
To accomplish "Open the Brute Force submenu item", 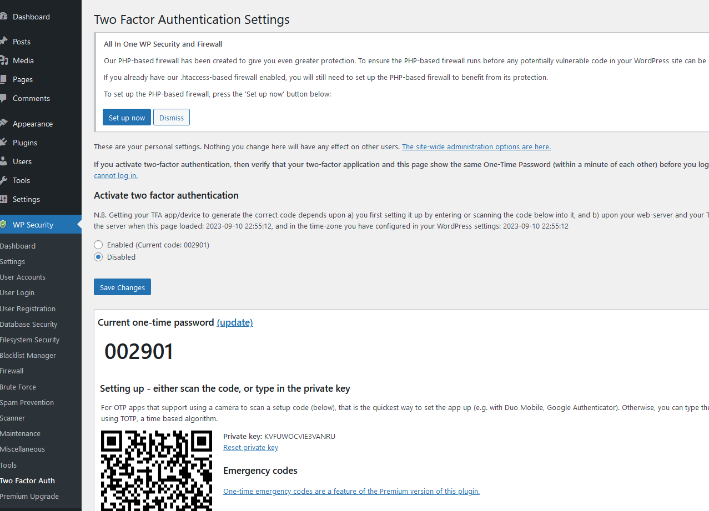I will coord(18,387).
